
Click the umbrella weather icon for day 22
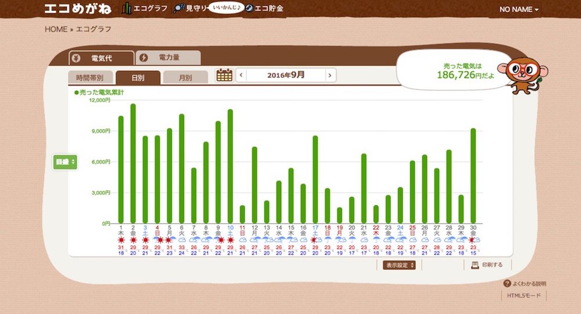coord(376,240)
